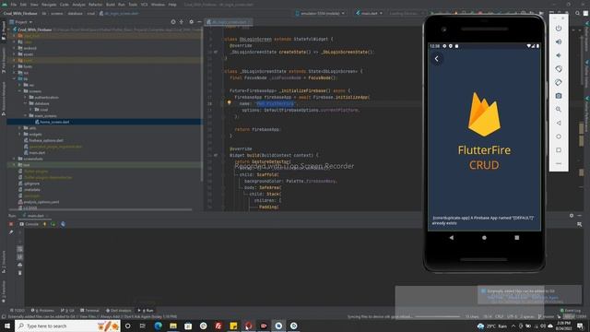Open the Terminal tool window button
The image size is (590, 332).
click(x=89, y=311)
